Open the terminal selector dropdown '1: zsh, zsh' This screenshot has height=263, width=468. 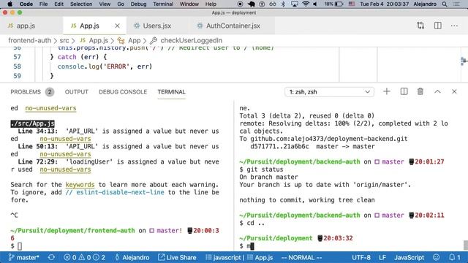coord(329,92)
